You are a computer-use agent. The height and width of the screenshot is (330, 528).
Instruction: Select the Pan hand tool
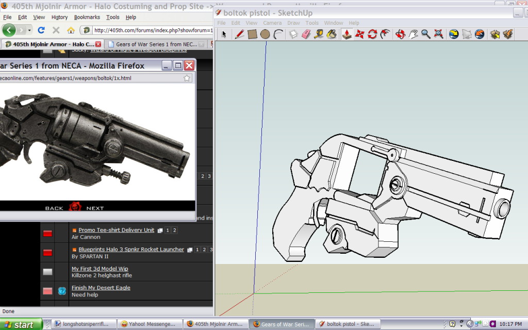click(413, 34)
